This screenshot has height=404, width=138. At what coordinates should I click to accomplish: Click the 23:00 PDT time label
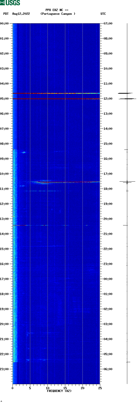[x=4, y=369]
